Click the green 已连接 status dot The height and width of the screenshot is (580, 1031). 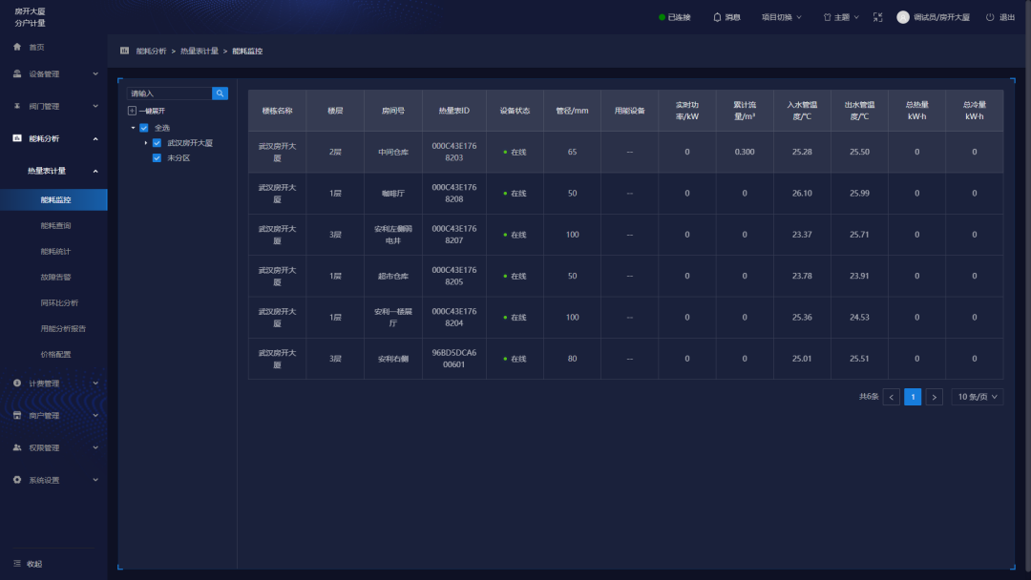tap(663, 17)
